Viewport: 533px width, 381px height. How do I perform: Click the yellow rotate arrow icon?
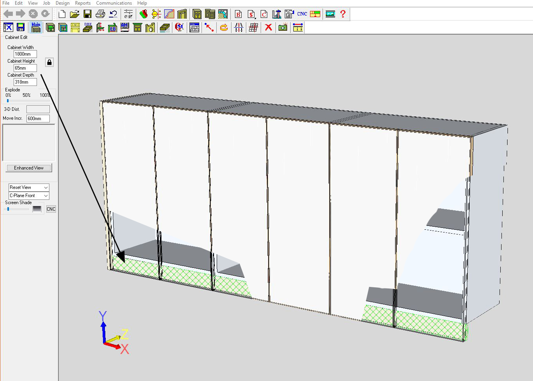pos(224,27)
